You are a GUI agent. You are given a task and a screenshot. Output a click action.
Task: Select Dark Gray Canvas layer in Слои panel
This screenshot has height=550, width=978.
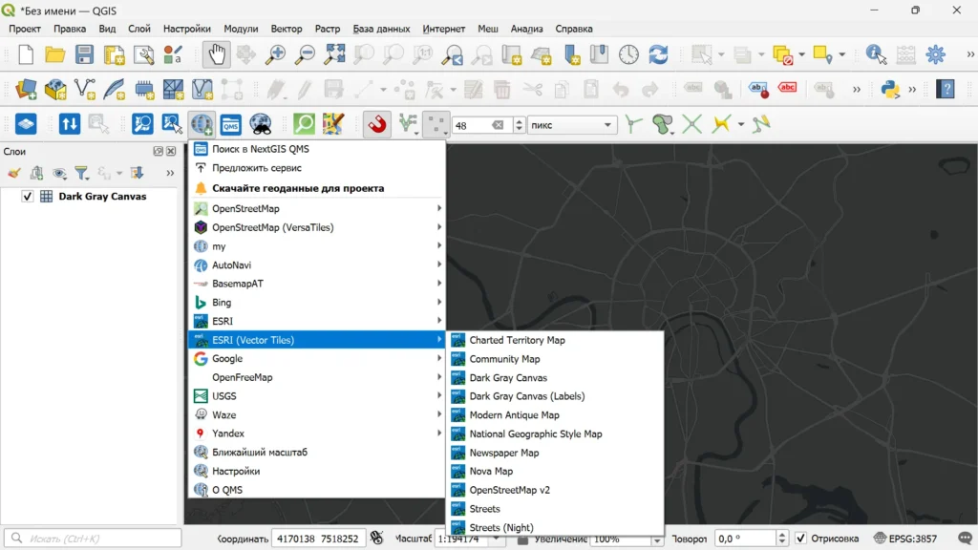pos(102,197)
